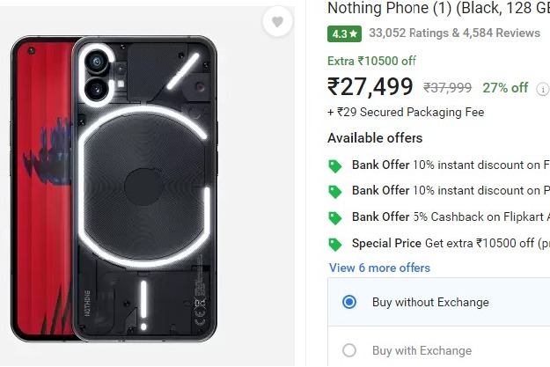
Task: Click the green 4.3 star rating badge
Action: 344,34
